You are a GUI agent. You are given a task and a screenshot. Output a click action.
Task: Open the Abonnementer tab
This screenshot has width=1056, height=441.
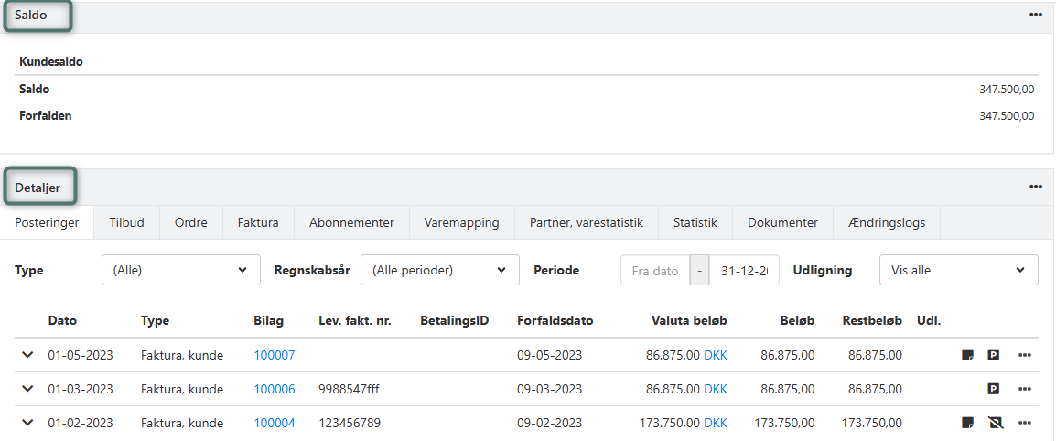[x=351, y=223]
